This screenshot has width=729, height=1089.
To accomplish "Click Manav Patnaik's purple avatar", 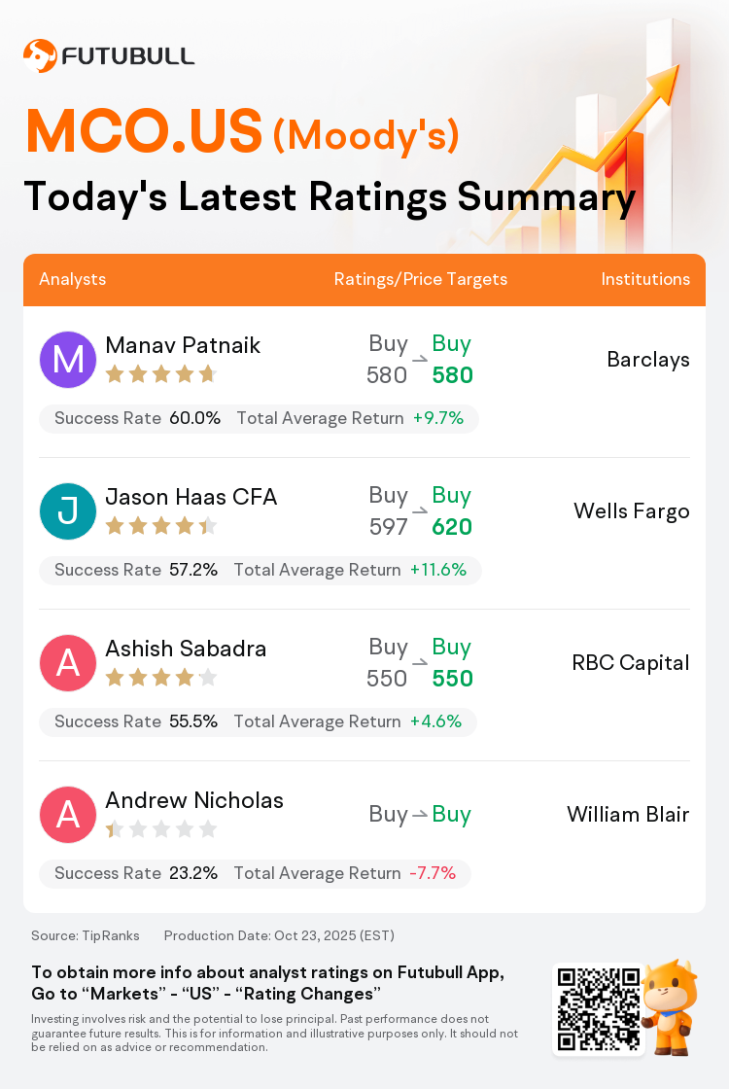I will [68, 360].
